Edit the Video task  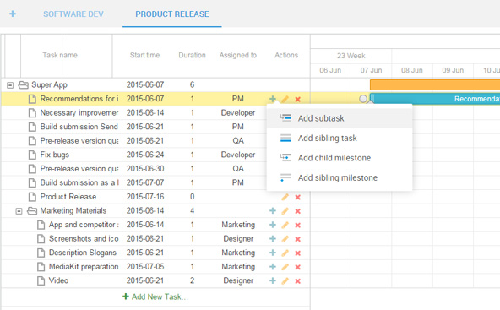285,281
